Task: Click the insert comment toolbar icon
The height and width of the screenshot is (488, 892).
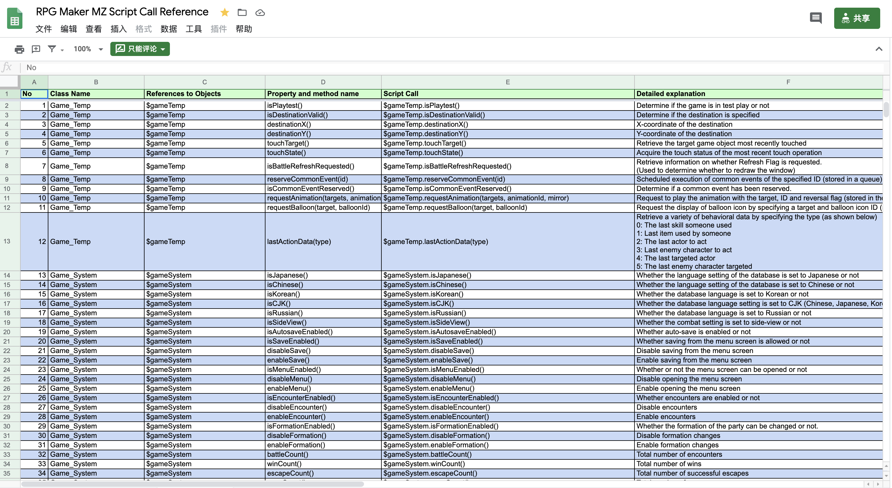Action: [x=36, y=49]
